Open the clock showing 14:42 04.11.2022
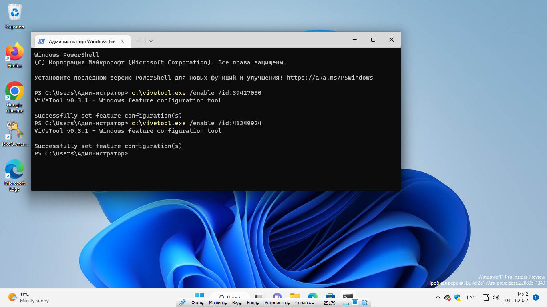 (x=517, y=297)
